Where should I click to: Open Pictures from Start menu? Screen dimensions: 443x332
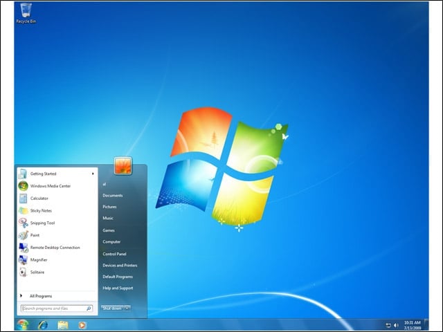(x=109, y=207)
